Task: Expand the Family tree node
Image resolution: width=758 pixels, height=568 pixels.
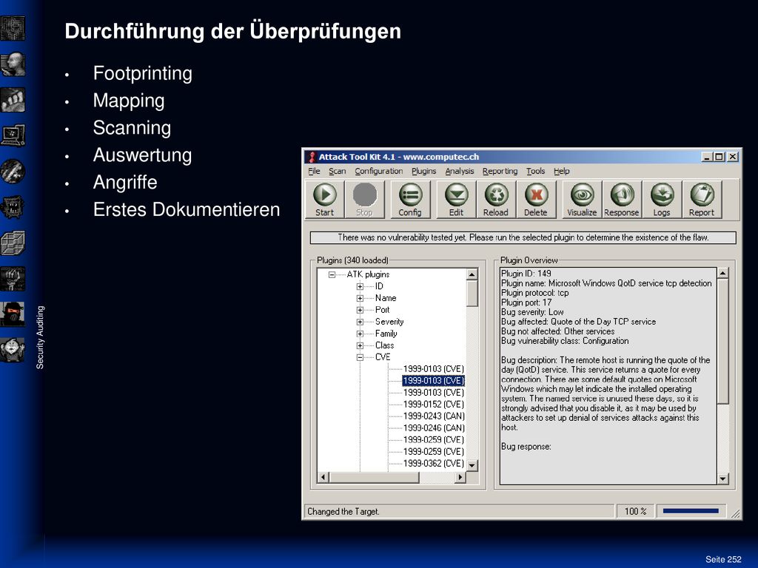Action: point(360,334)
